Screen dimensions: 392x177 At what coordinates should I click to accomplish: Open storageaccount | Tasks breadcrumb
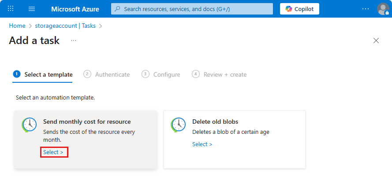(65, 26)
